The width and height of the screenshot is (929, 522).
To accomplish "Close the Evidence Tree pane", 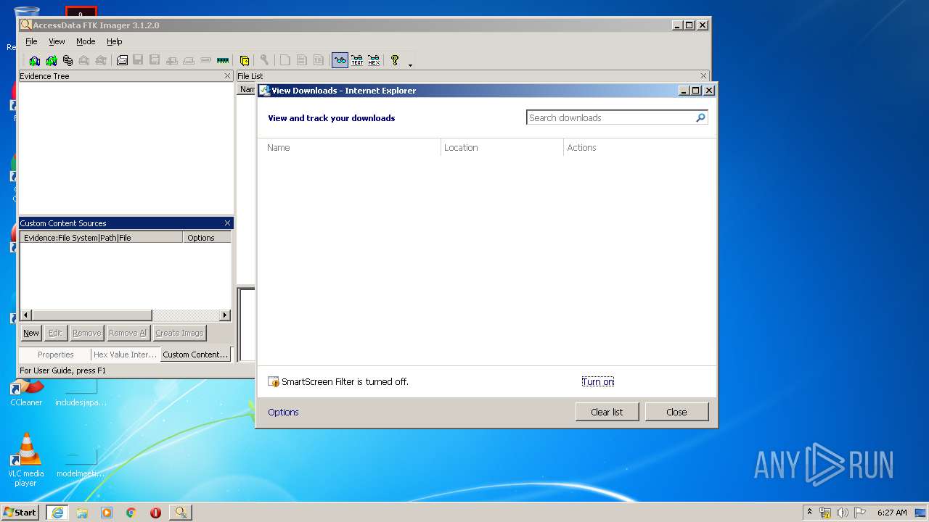I will point(227,76).
